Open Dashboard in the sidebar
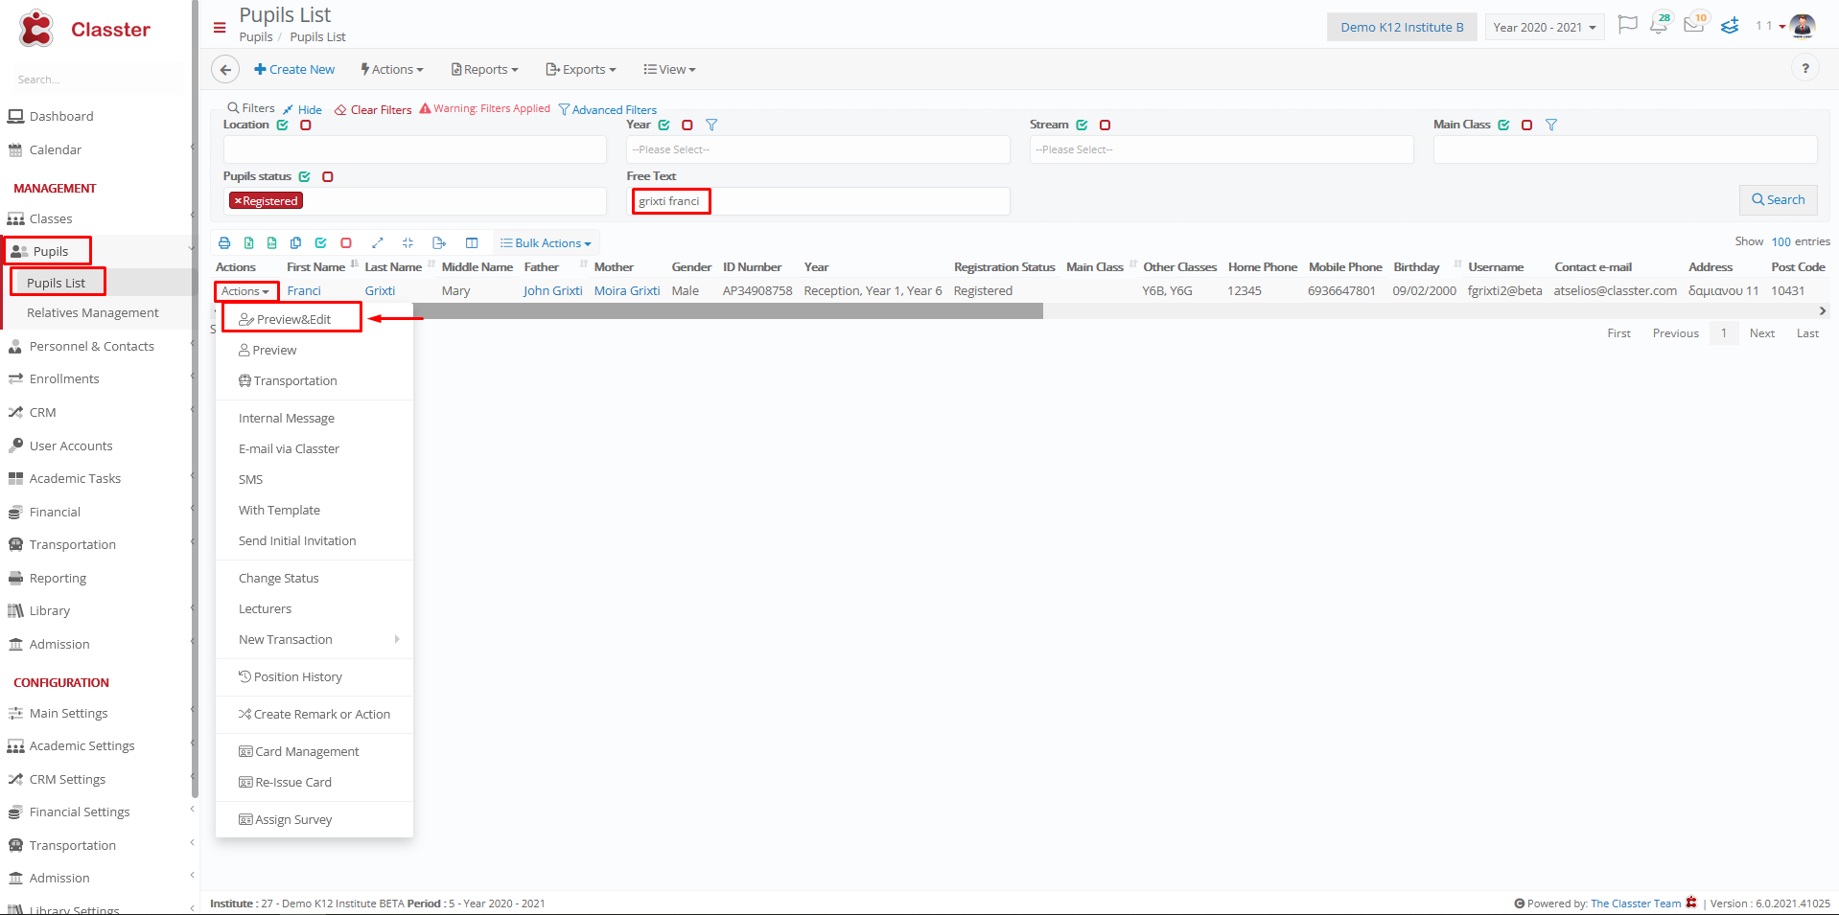 pos(61,117)
